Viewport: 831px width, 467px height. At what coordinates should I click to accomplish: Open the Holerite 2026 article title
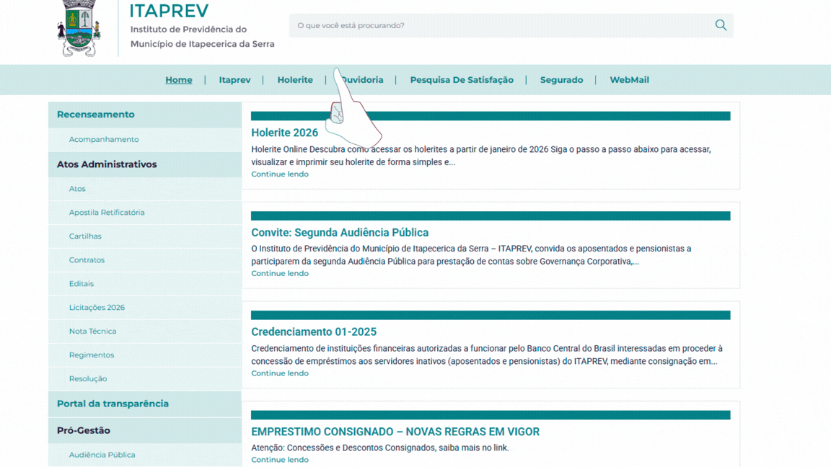284,133
